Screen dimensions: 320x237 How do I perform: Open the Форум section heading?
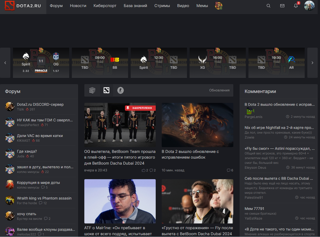tap(13, 91)
